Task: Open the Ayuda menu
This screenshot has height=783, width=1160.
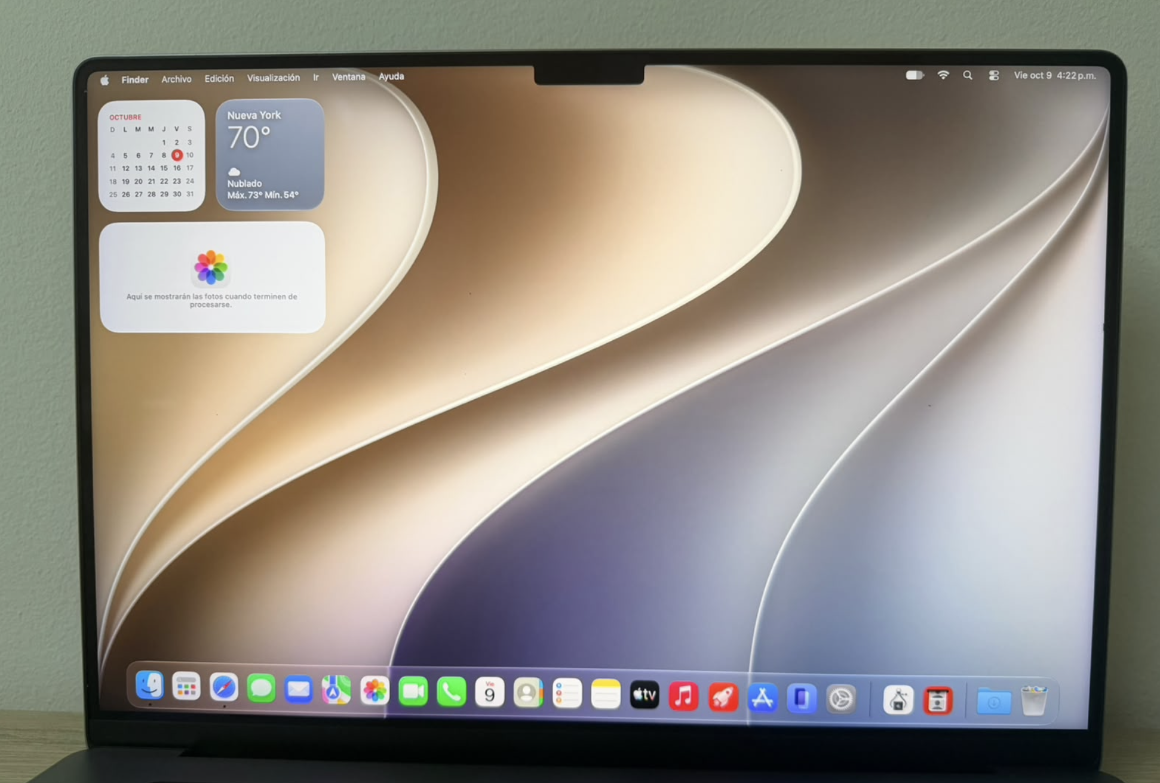Action: 391,76
